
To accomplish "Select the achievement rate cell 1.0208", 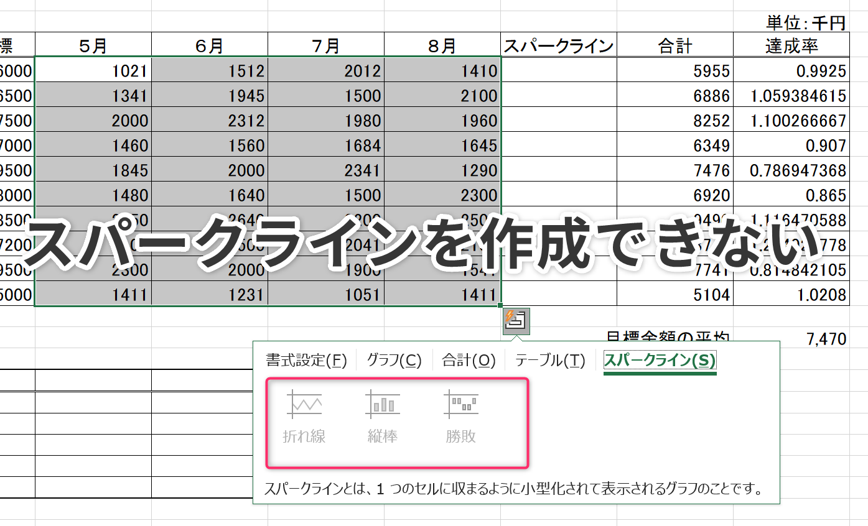I will [791, 293].
